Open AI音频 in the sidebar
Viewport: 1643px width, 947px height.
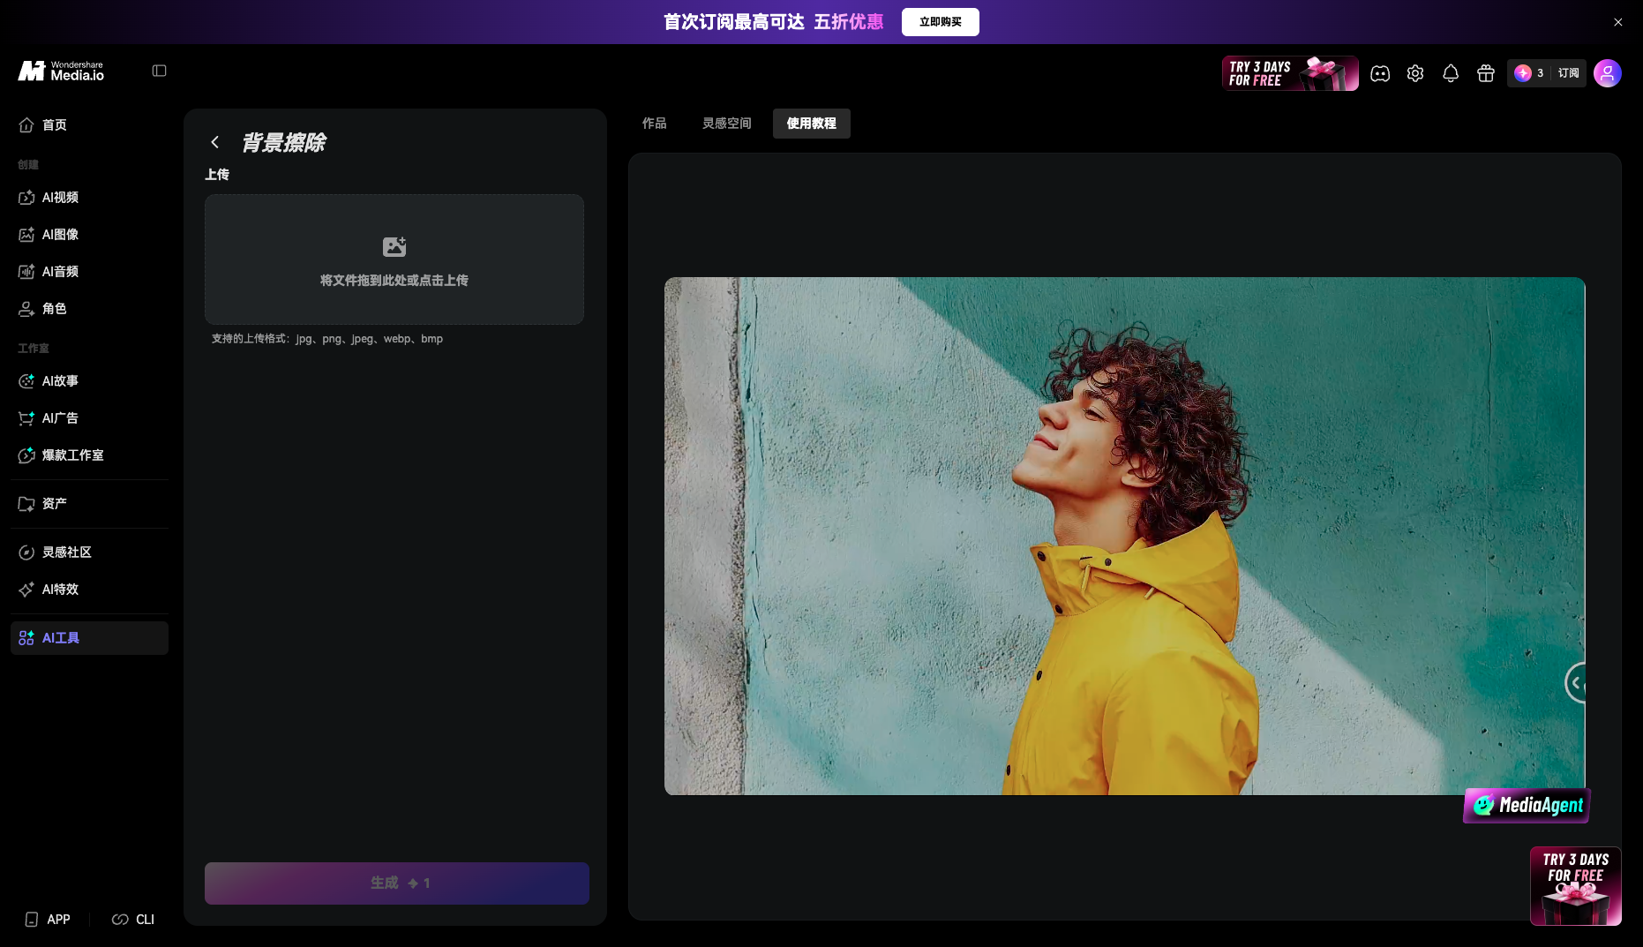click(x=89, y=272)
